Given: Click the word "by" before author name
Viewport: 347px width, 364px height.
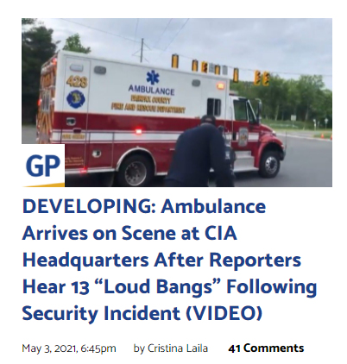Looking at the screenshot, I should (139, 348).
